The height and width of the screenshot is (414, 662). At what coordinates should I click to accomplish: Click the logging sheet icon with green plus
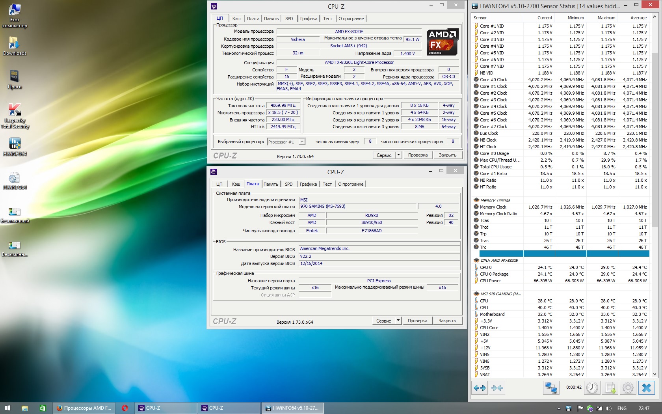coord(610,388)
